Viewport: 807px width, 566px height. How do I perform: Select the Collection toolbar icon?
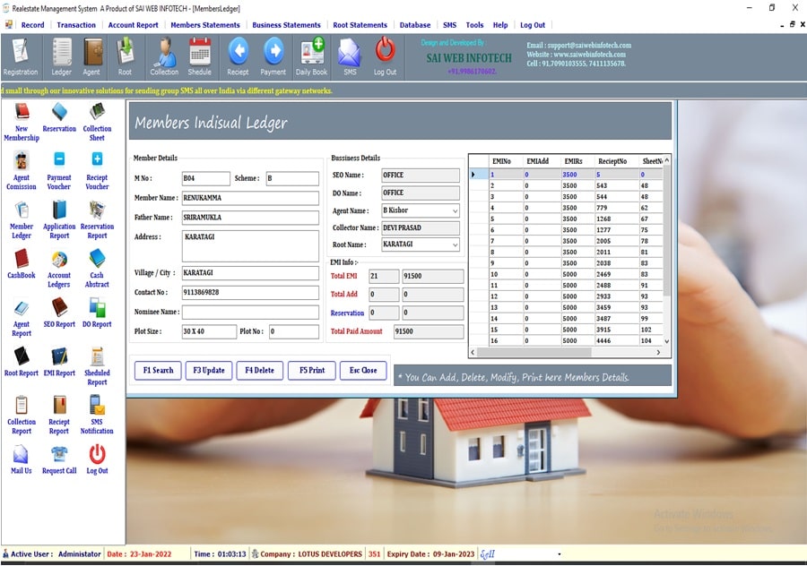[x=164, y=56]
